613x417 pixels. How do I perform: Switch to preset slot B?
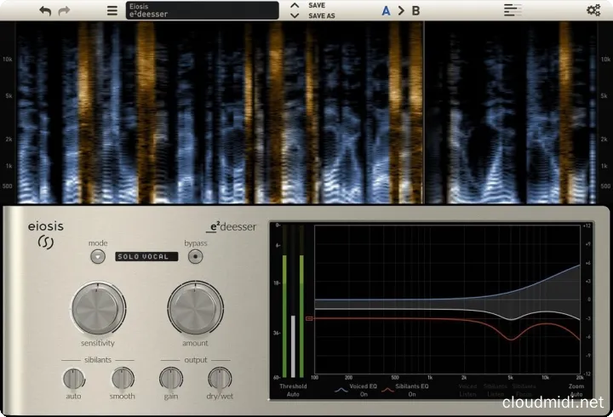tap(415, 11)
